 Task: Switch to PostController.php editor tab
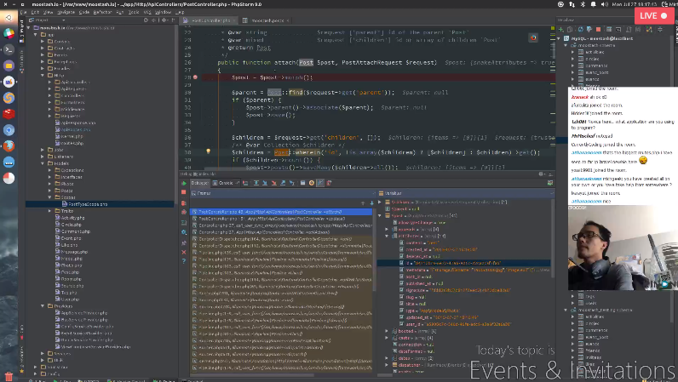tap(210, 20)
